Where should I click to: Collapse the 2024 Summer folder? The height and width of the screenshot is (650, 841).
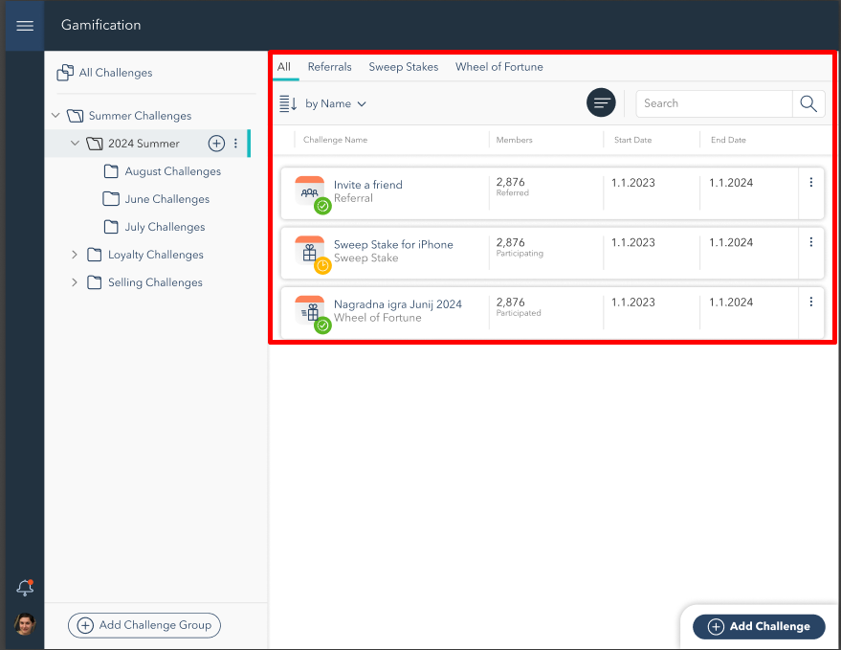point(75,144)
